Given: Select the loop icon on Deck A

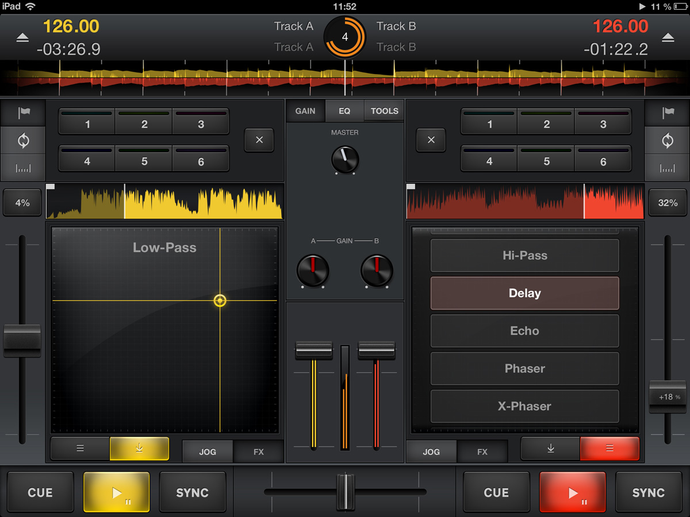Looking at the screenshot, I should click(24, 140).
